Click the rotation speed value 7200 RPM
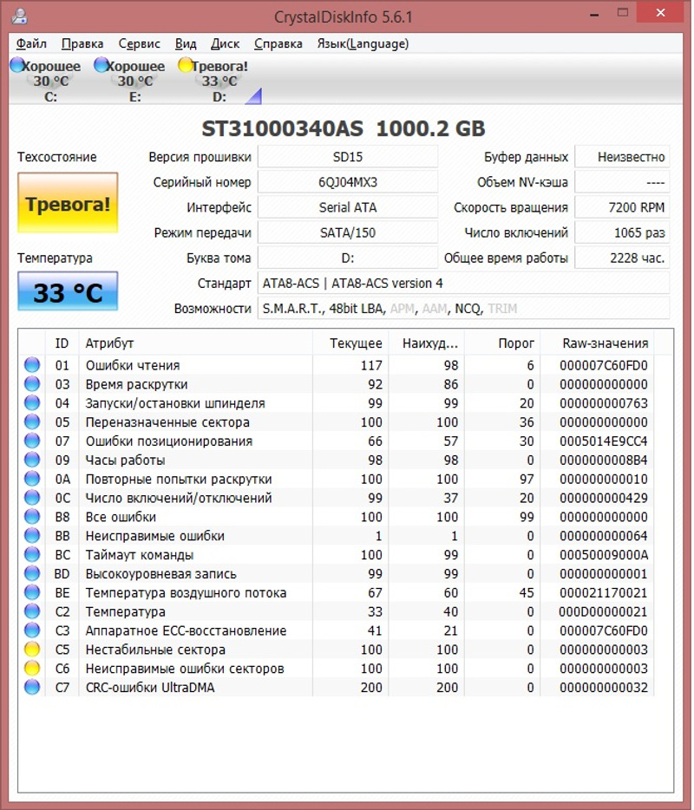Viewport: 694px width, 810px height. tap(622, 207)
